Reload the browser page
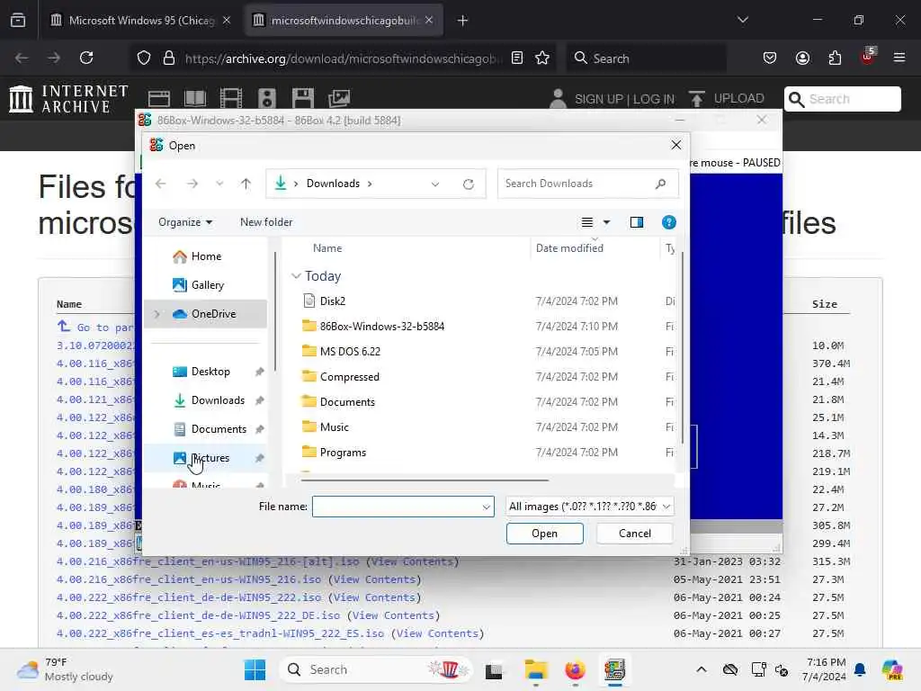The image size is (921, 691). click(87, 58)
